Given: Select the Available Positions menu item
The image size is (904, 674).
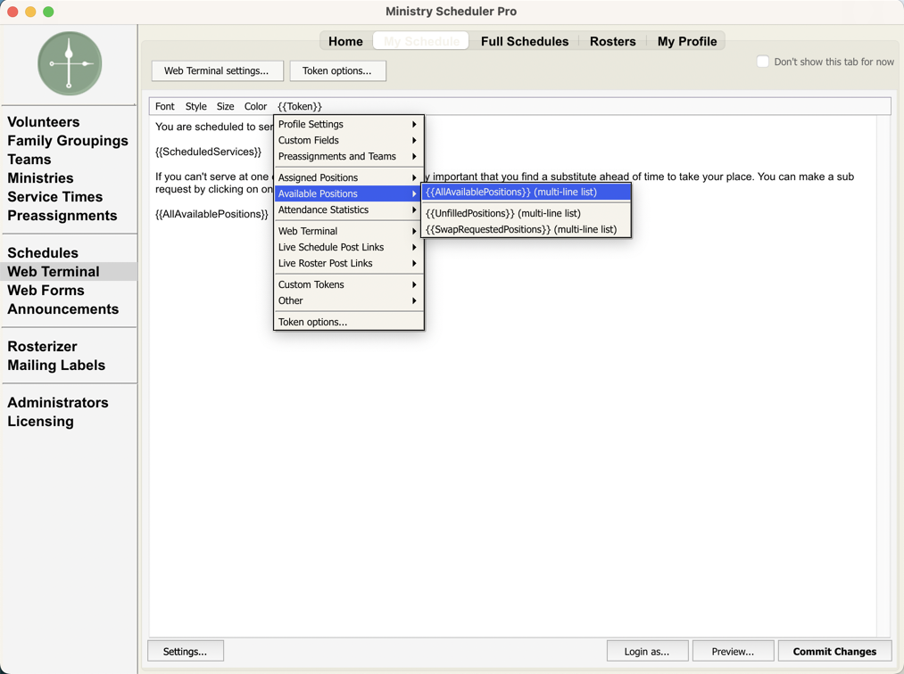Looking at the screenshot, I should [x=349, y=193].
